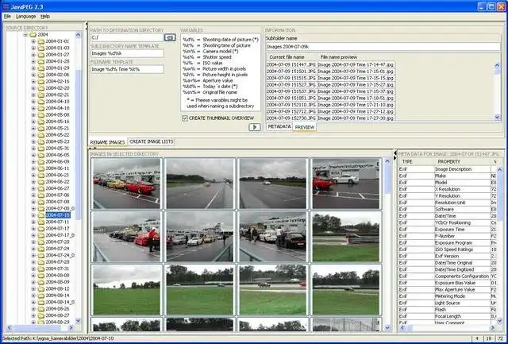Switch to the Preview tab
Image resolution: width=508 pixels, height=344 pixels.
pyautogui.click(x=305, y=127)
